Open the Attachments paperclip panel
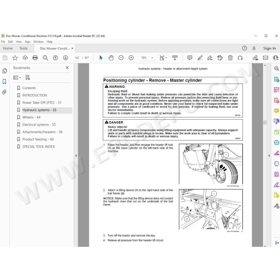280x280 pixels. coord(4,92)
